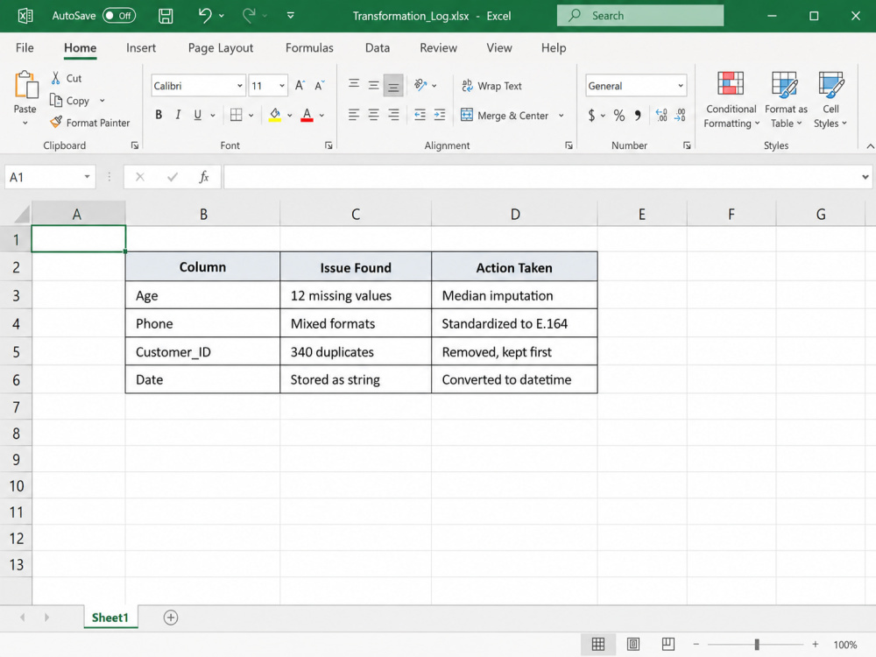Open Cell Styles gallery
The width and height of the screenshot is (876, 657).
point(830,100)
